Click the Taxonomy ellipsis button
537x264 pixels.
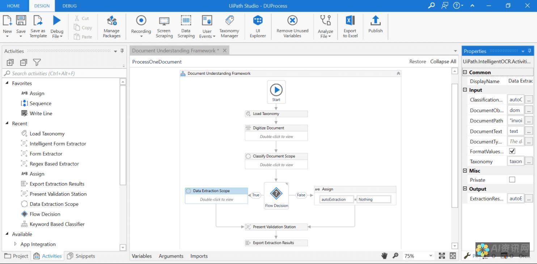tap(529, 161)
